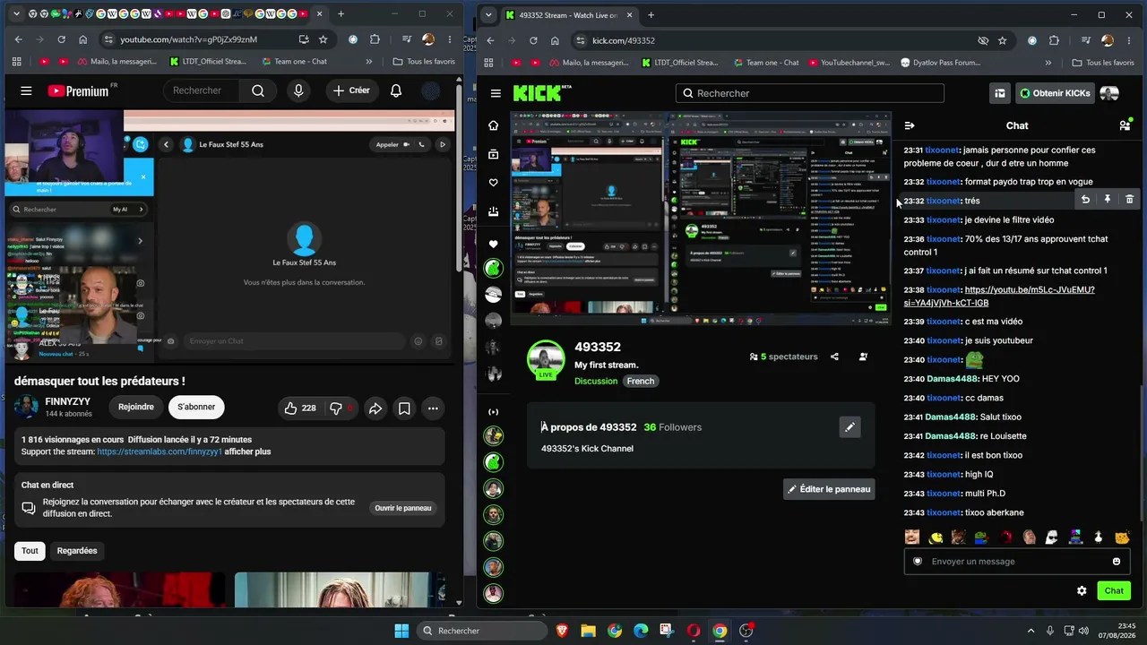Screen dimensions: 1147x645
Task: Share the 493352 Kick channel
Action: coord(834,357)
